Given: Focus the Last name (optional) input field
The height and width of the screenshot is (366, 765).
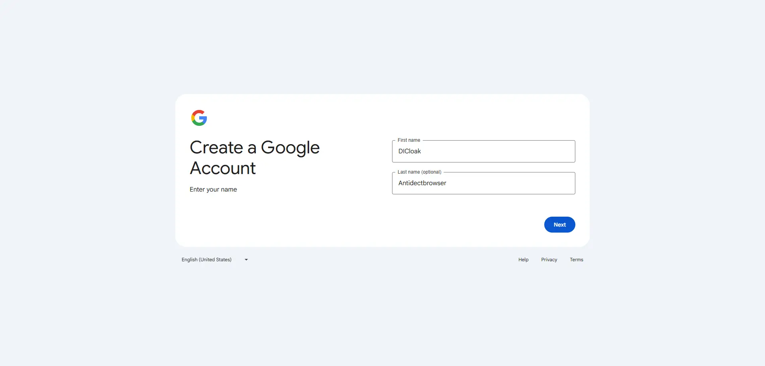Looking at the screenshot, I should coord(483,183).
